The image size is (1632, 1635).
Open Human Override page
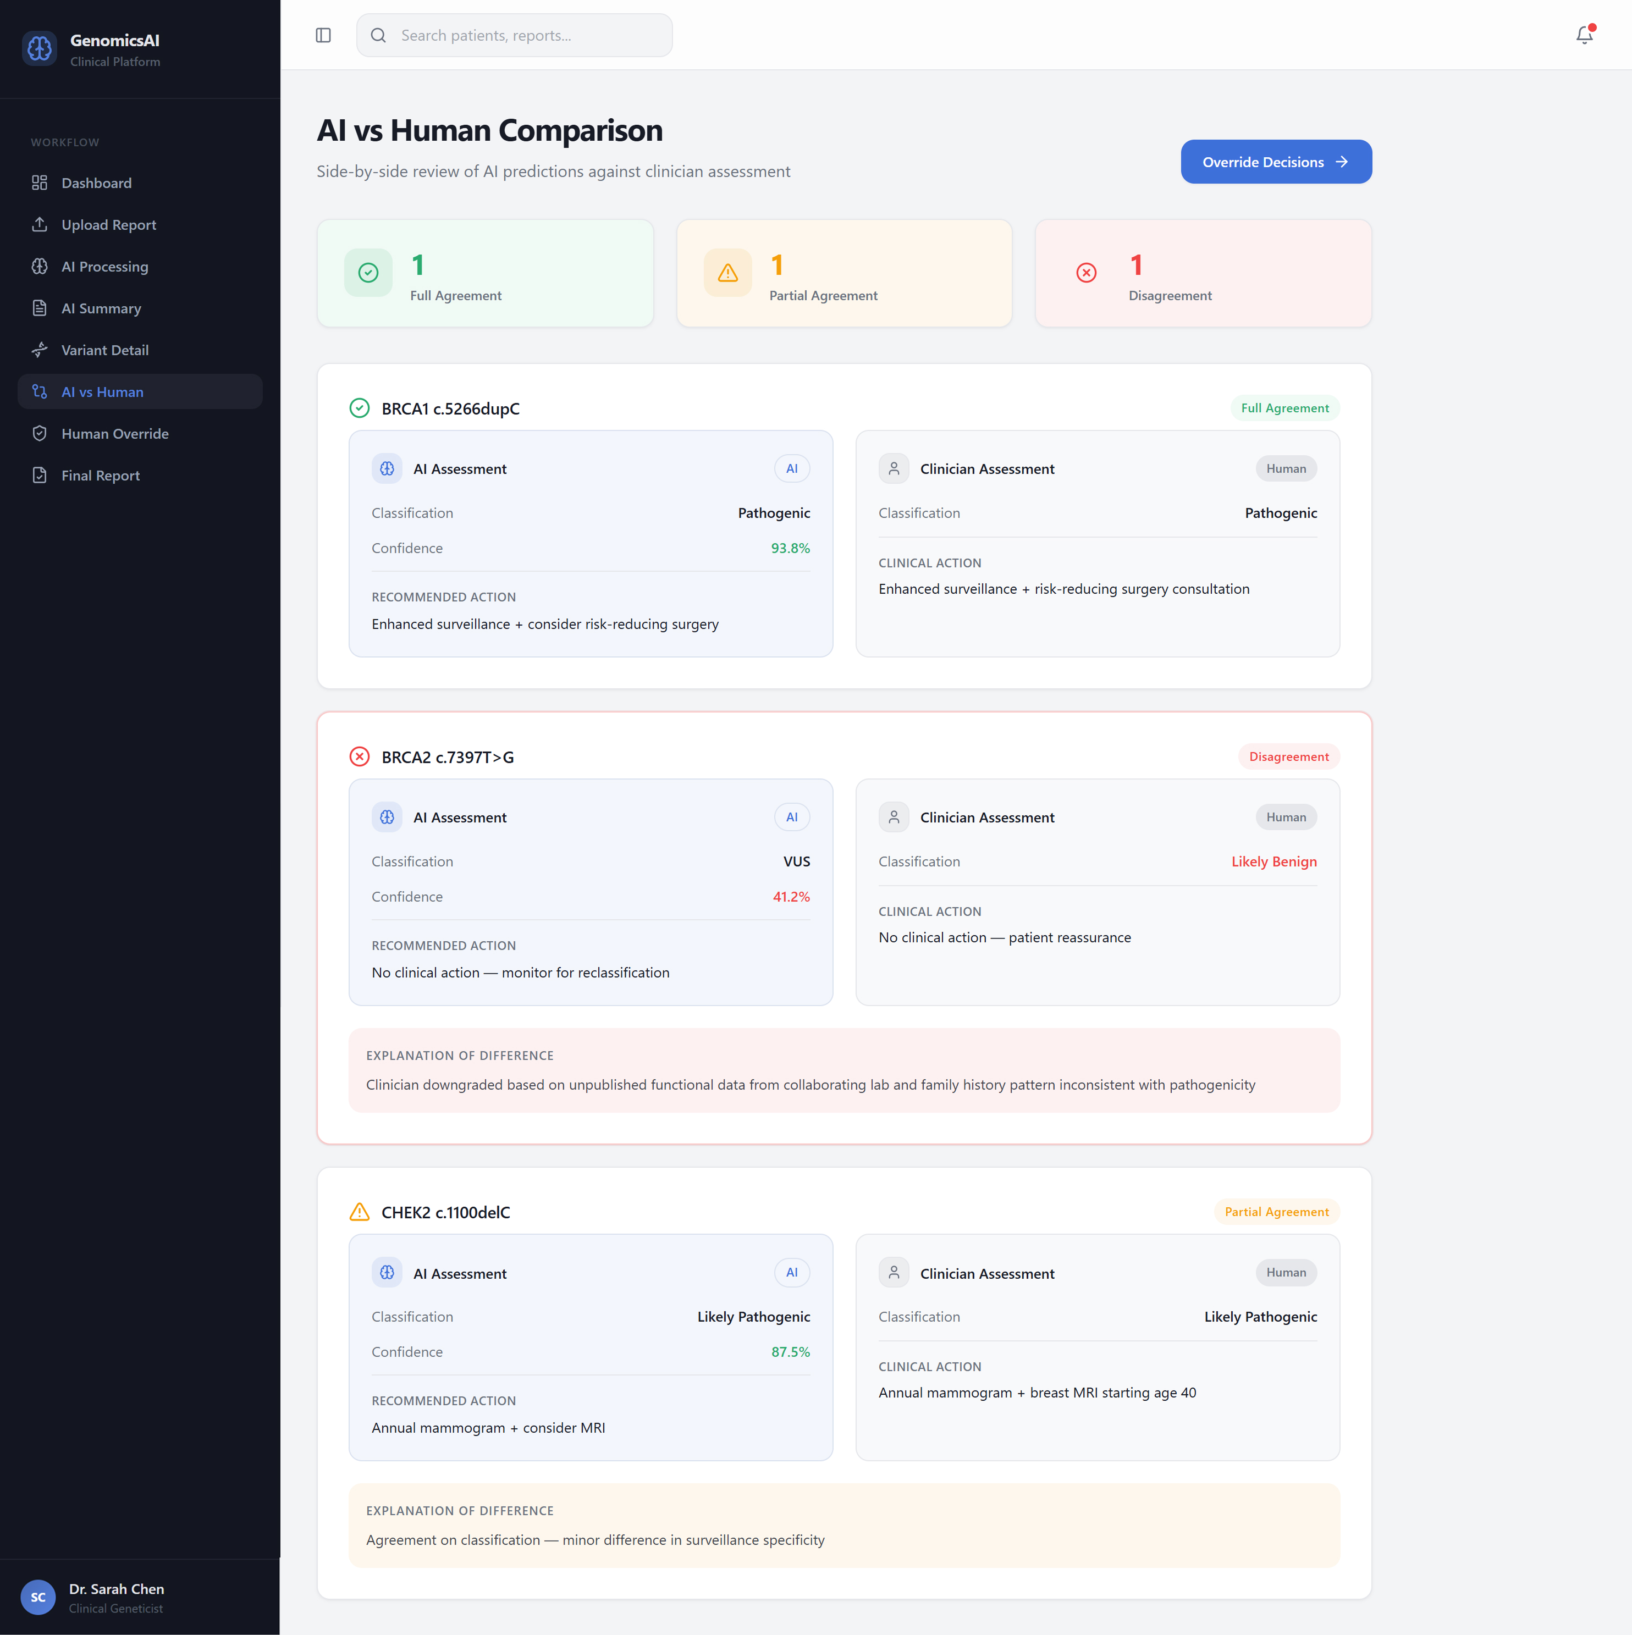click(140, 433)
